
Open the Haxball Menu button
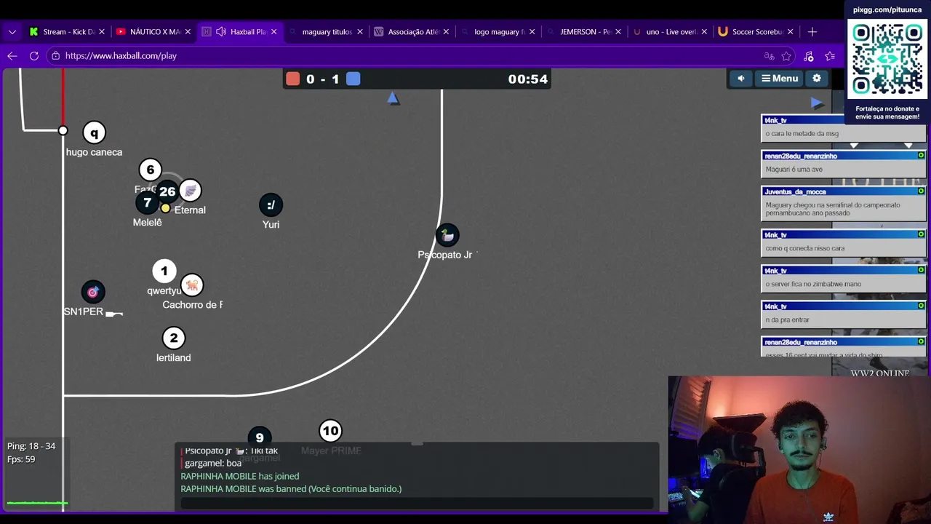point(780,79)
